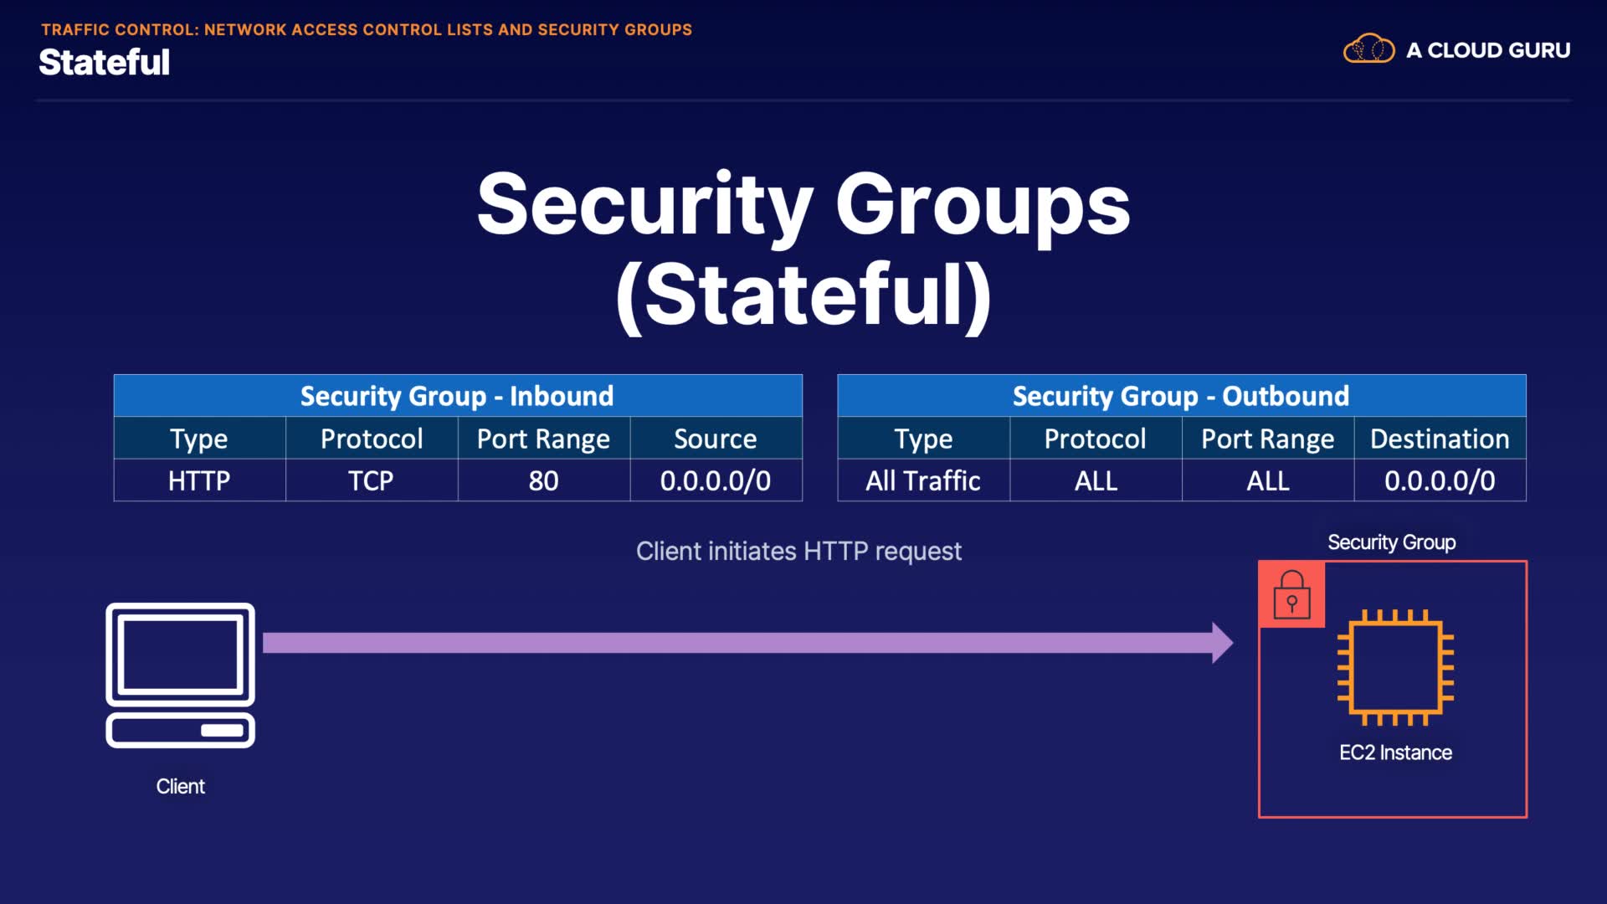The height and width of the screenshot is (904, 1607).
Task: Select the port range 80 cell
Action: [x=543, y=480]
